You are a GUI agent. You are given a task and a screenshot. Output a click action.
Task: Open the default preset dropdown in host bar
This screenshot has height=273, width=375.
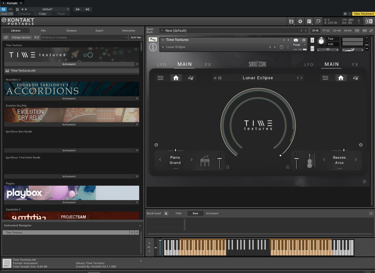49,9
